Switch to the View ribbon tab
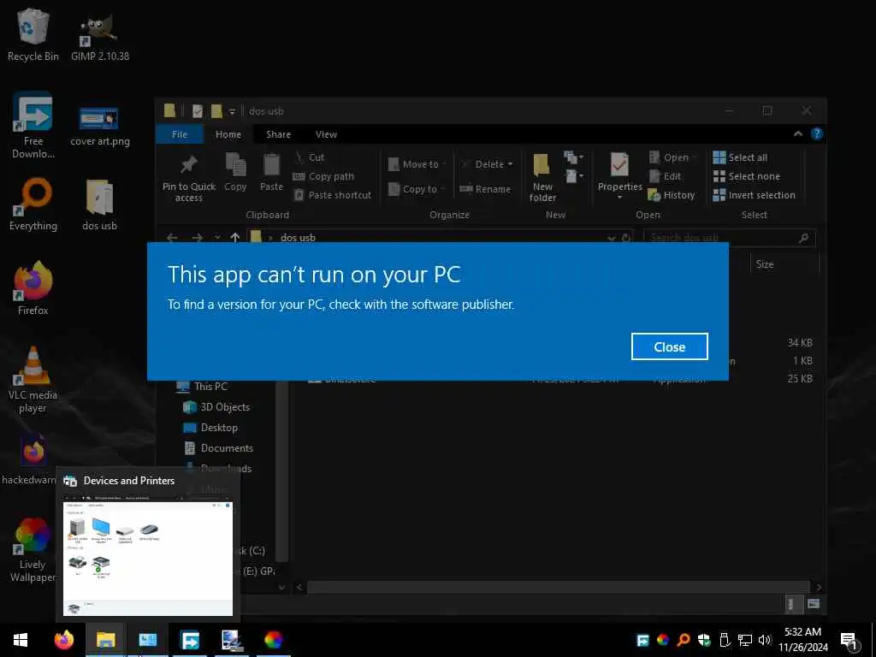 point(326,134)
